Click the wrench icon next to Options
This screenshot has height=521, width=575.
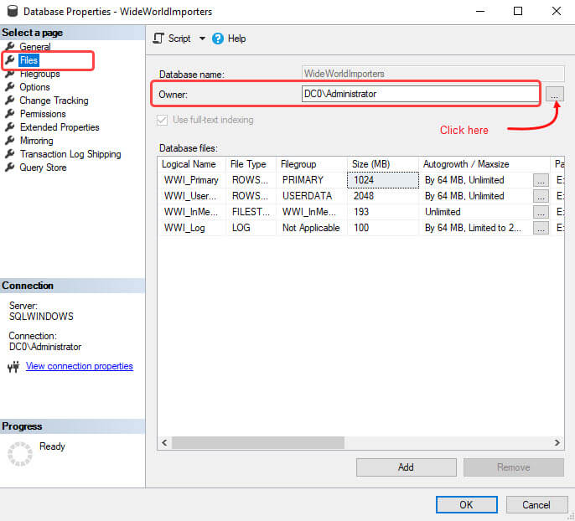[10, 87]
